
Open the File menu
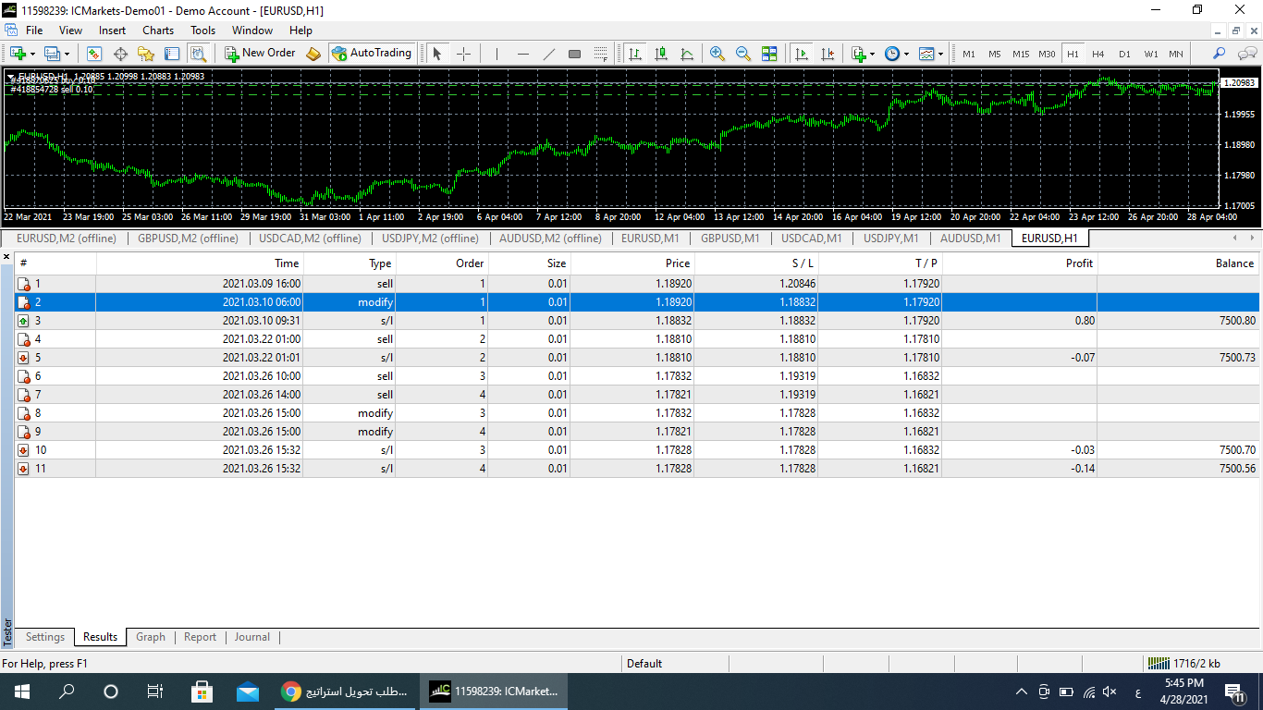click(x=34, y=30)
